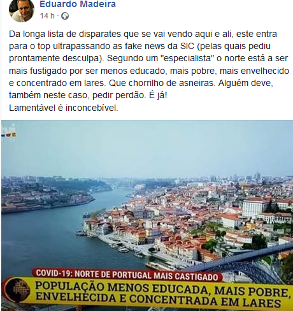Click the globe emblem on the news banner

18,290
